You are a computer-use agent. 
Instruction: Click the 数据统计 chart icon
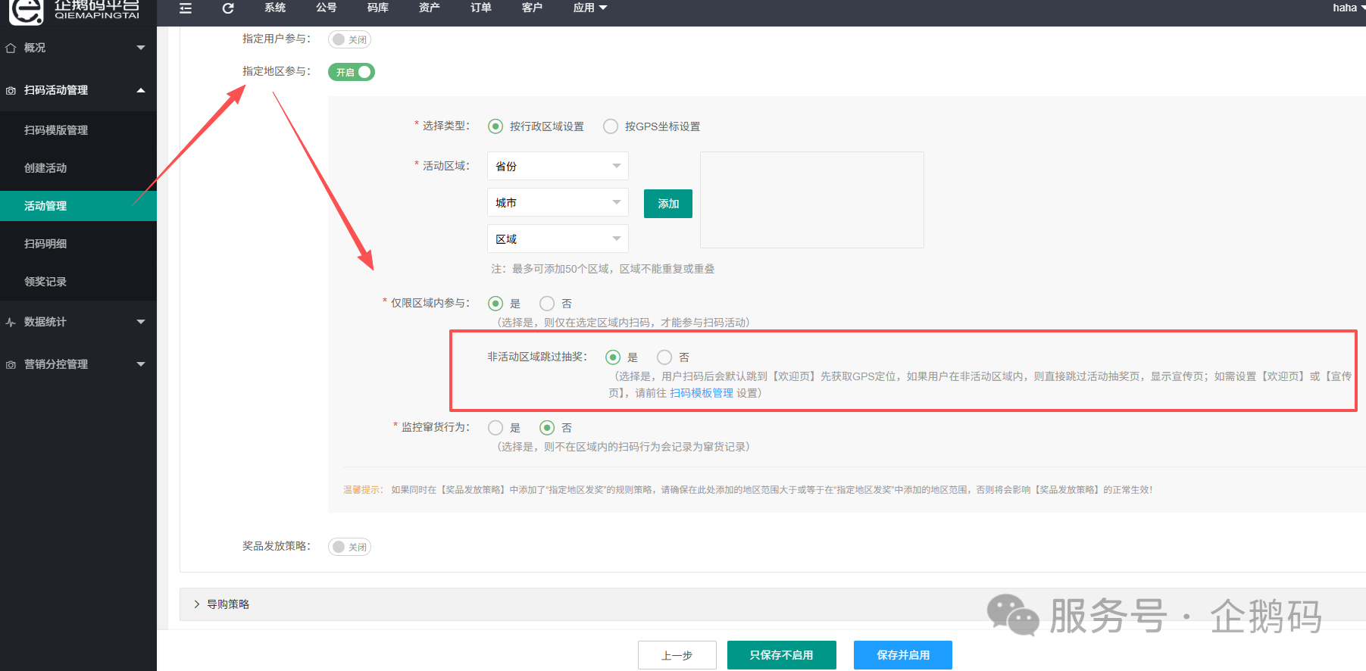coord(11,322)
